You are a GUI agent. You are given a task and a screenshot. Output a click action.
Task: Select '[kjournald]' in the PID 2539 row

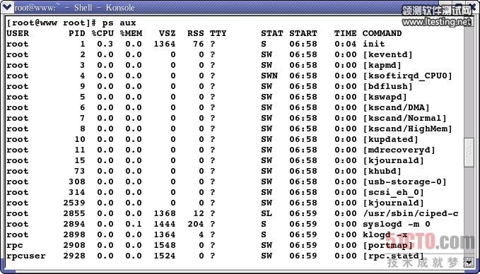pos(393,203)
